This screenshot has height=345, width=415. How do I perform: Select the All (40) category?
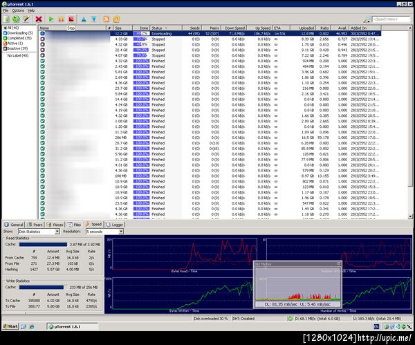tap(11, 28)
